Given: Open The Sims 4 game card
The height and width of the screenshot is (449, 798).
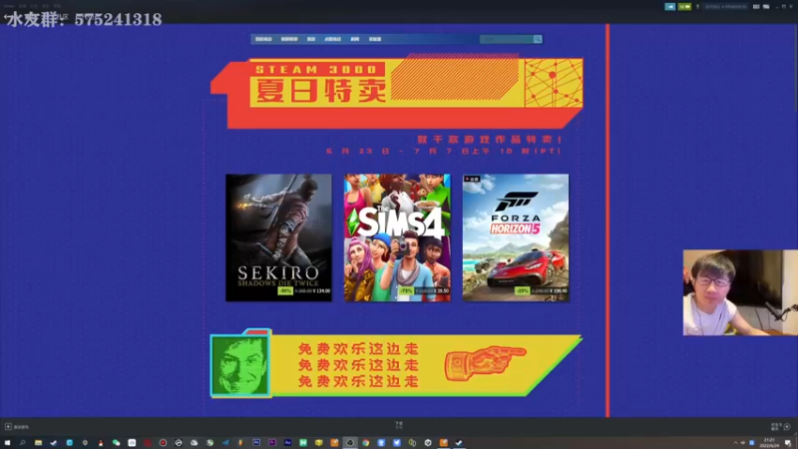Looking at the screenshot, I should (x=397, y=237).
